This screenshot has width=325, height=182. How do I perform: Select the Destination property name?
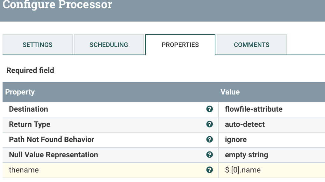pyautogui.click(x=28, y=109)
